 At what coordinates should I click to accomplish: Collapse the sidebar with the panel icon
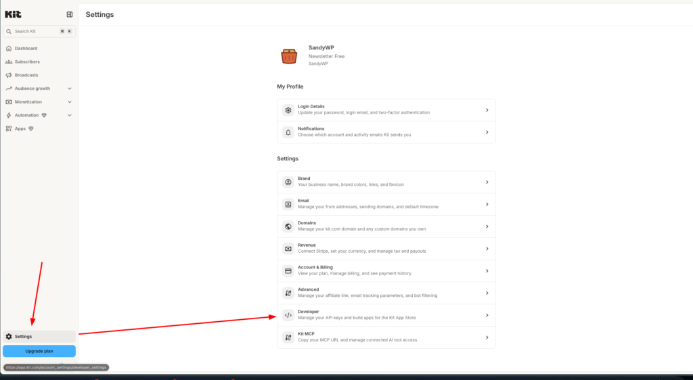[x=70, y=14]
